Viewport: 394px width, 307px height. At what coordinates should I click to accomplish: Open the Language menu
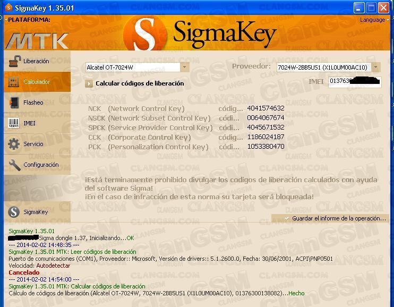(374, 20)
